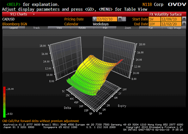Click the volatility color scale bar
Image resolution: width=188 pixels, height=134 pixels.
pos(4,102)
